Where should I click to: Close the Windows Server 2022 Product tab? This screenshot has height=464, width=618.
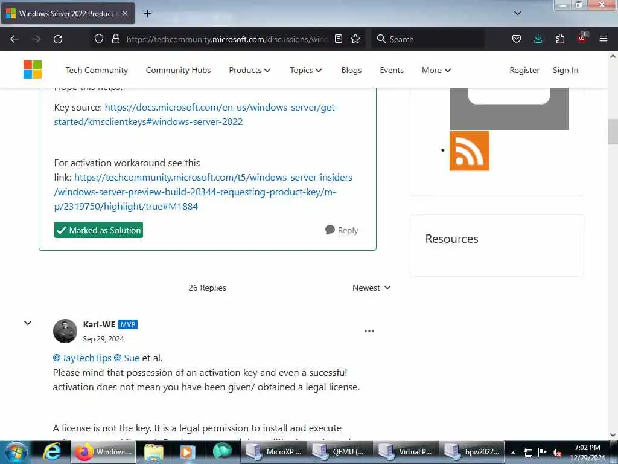[x=125, y=13]
